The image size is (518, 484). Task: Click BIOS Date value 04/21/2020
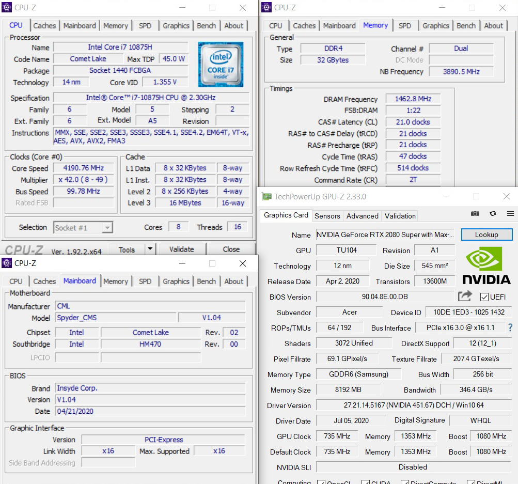pyautogui.click(x=150, y=411)
